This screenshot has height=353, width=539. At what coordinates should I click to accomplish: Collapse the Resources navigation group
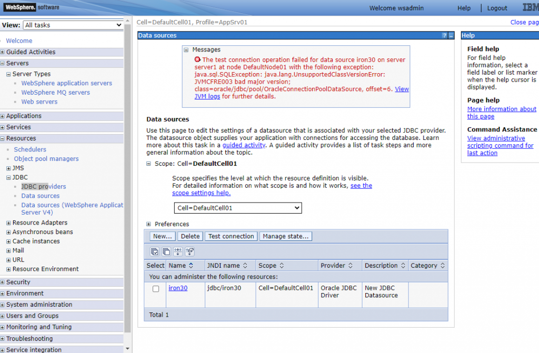click(x=3, y=138)
